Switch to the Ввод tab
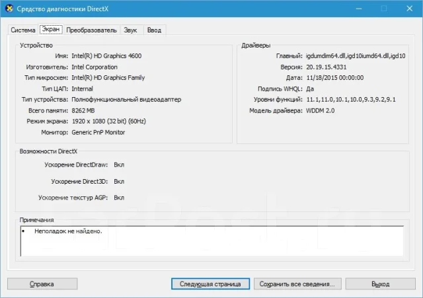Image resolution: width=423 pixels, height=298 pixels. point(154,30)
